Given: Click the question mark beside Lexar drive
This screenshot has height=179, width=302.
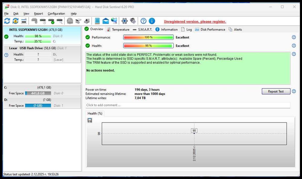Looking at the screenshot, I should (x=6, y=55).
